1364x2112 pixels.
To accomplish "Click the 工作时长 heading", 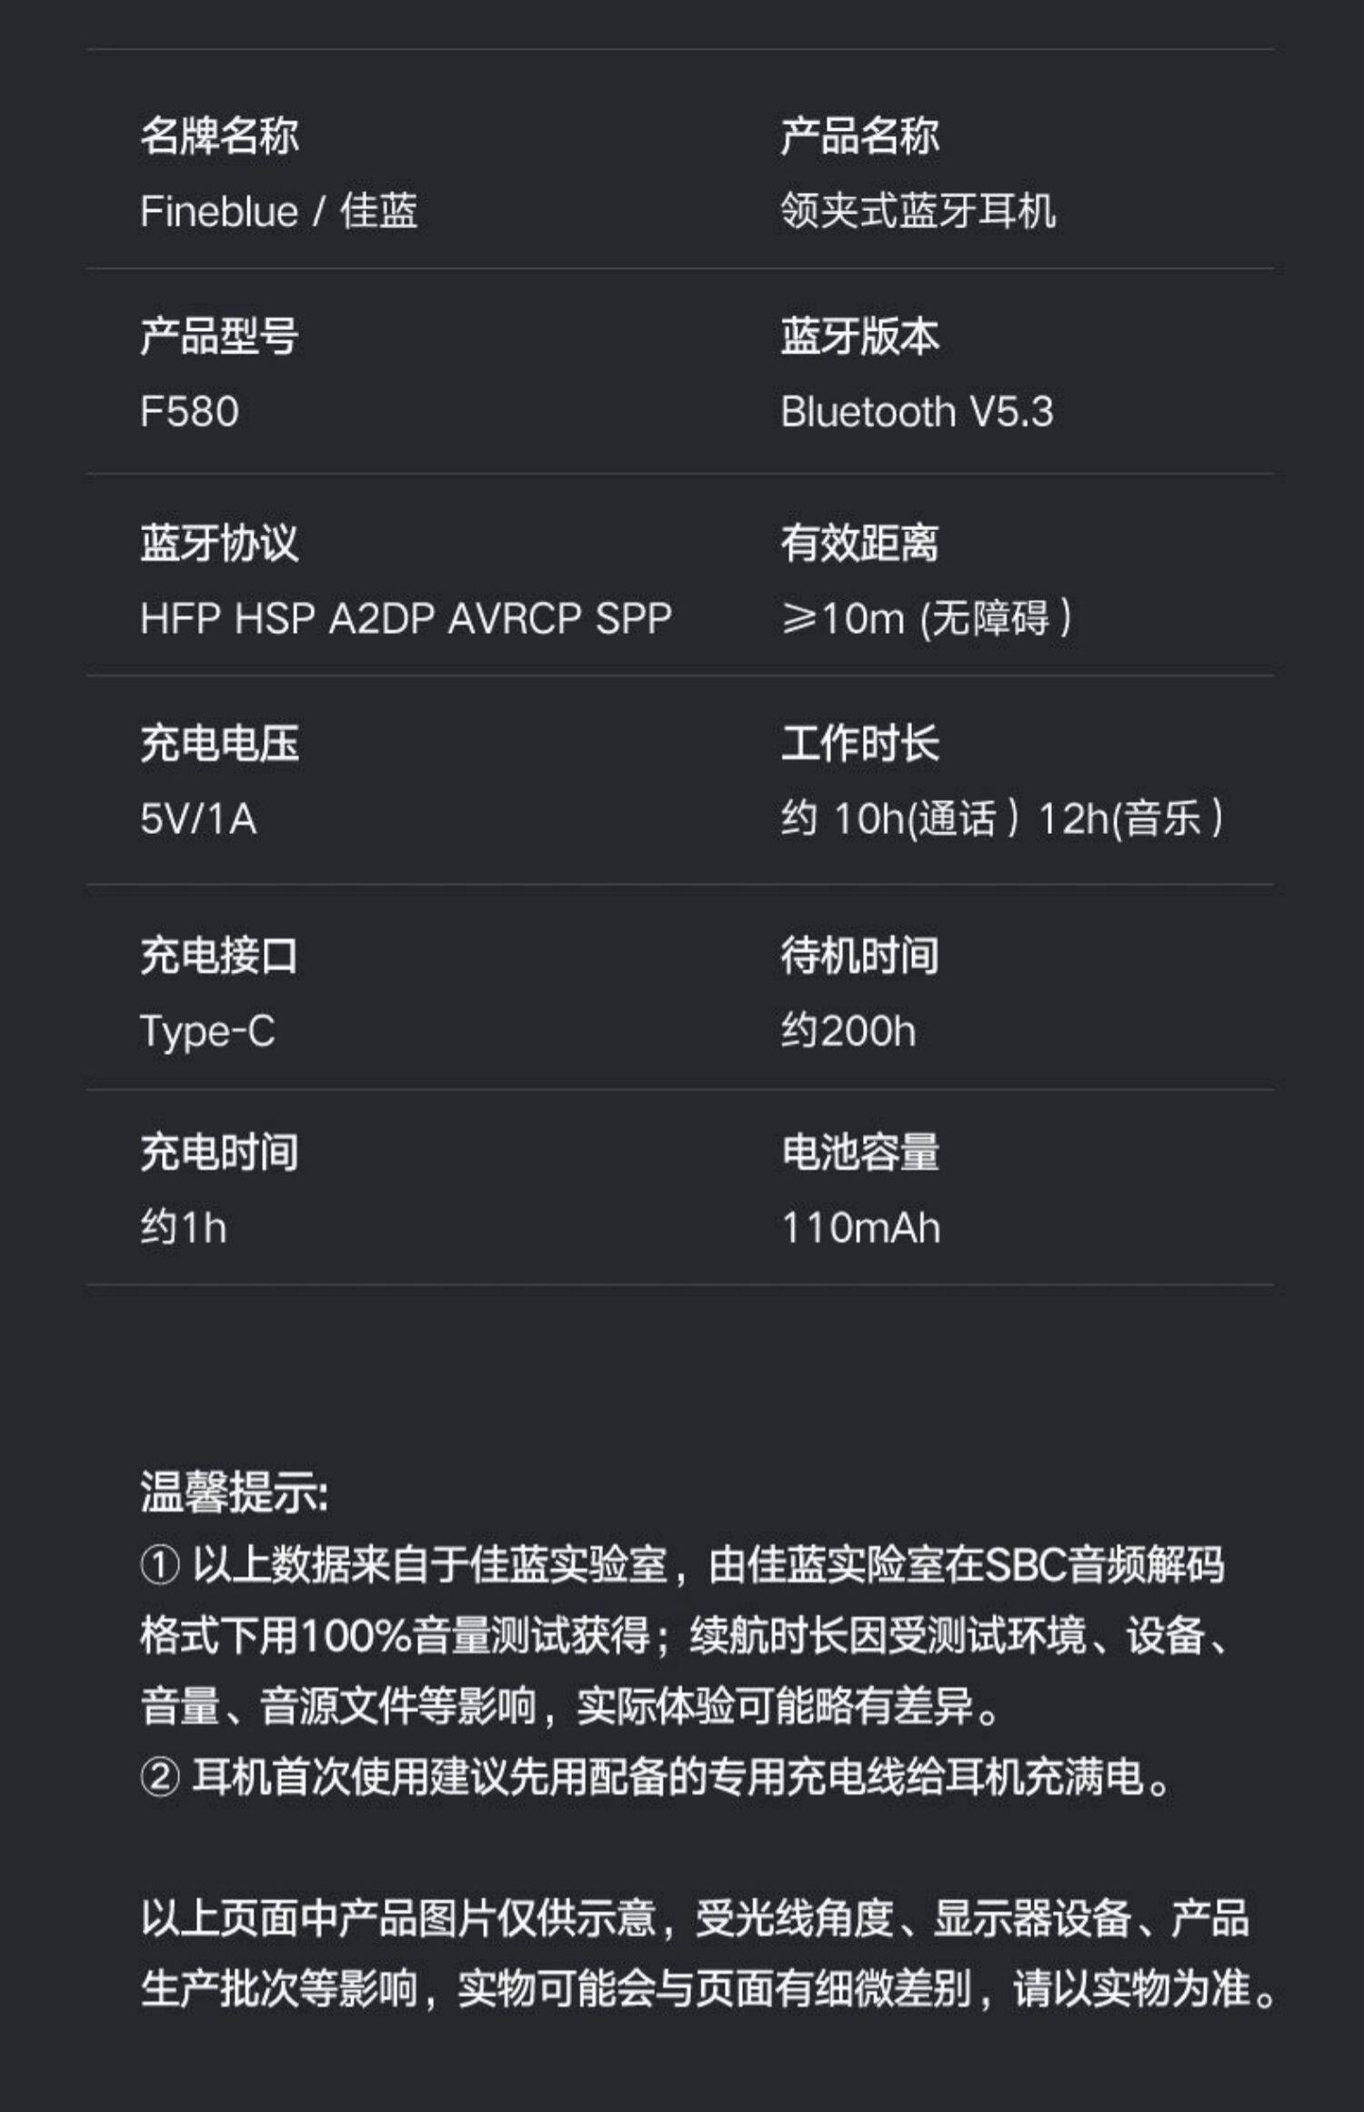I will (x=859, y=743).
